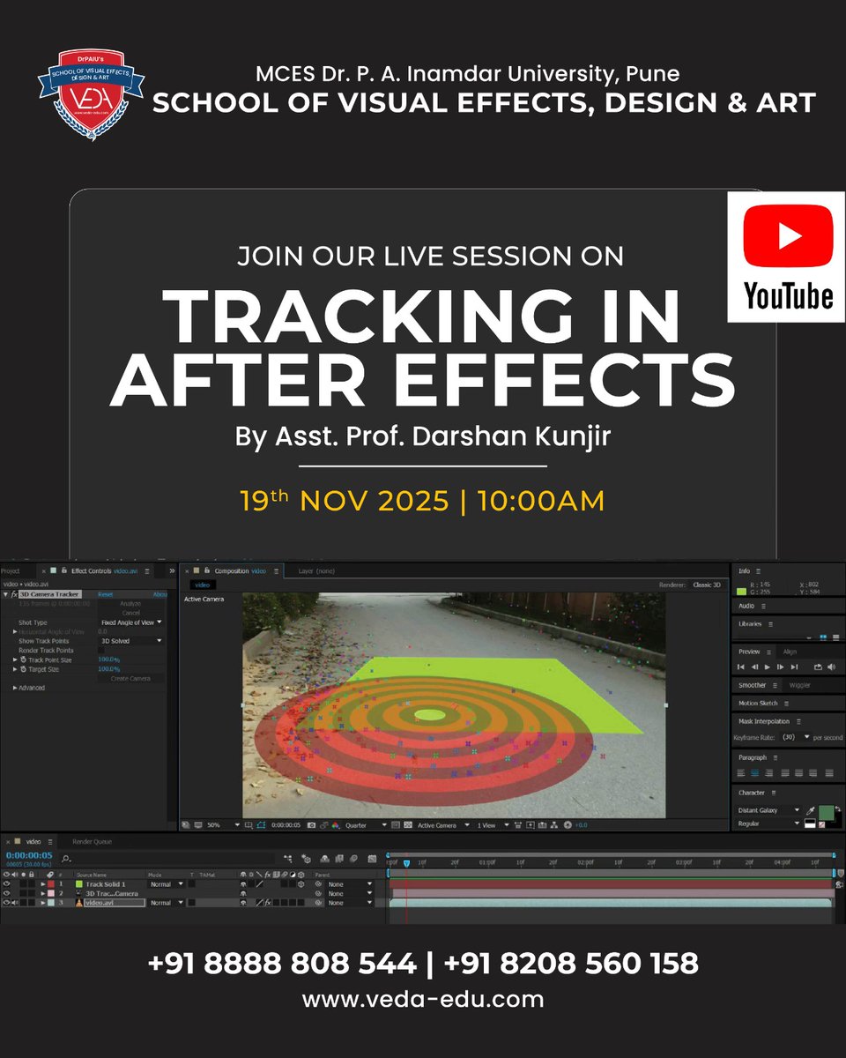Toggle the loop option icon in Preview

click(818, 667)
